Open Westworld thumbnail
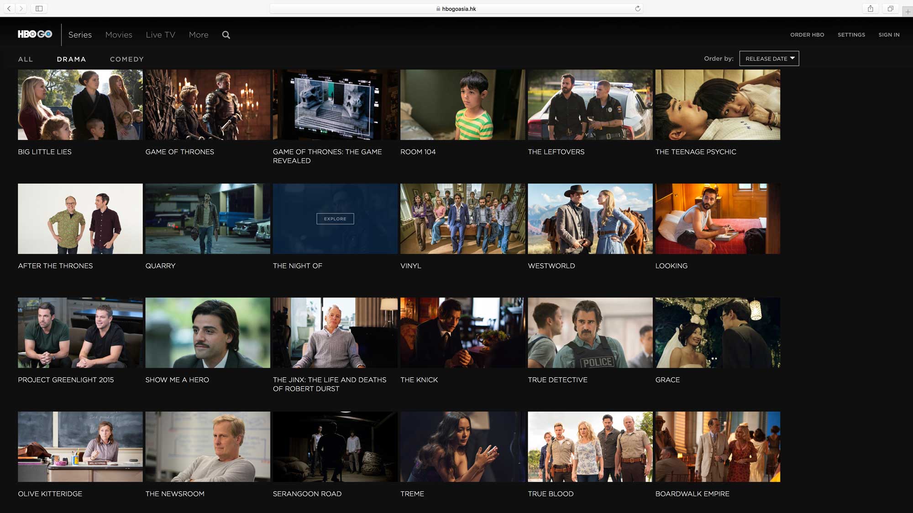The height and width of the screenshot is (513, 913). [590, 219]
